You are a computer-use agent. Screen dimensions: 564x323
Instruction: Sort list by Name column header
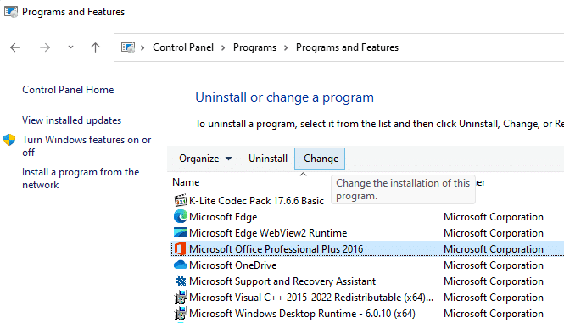pyautogui.click(x=186, y=182)
